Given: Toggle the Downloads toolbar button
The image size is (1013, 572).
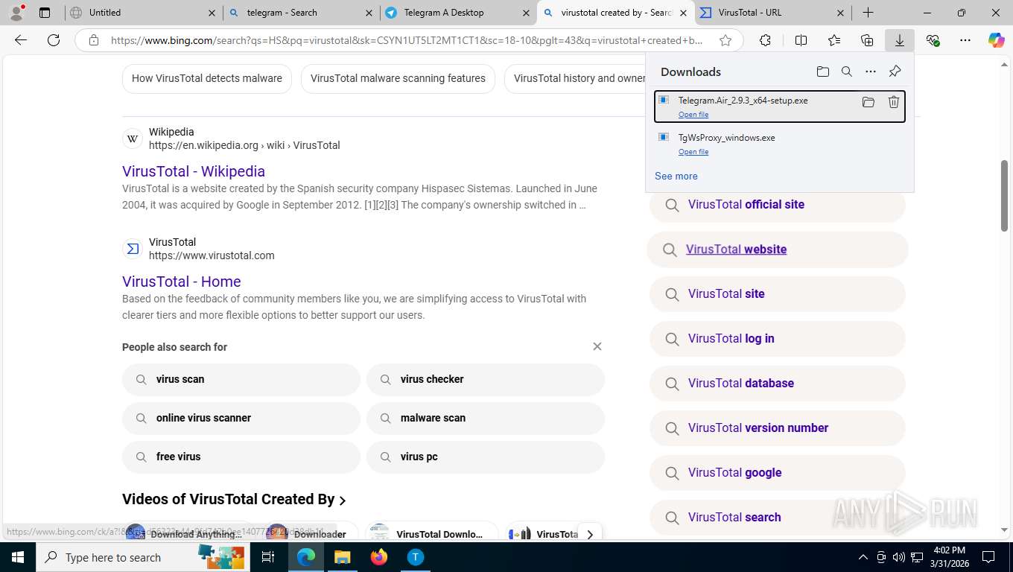Looking at the screenshot, I should (900, 40).
